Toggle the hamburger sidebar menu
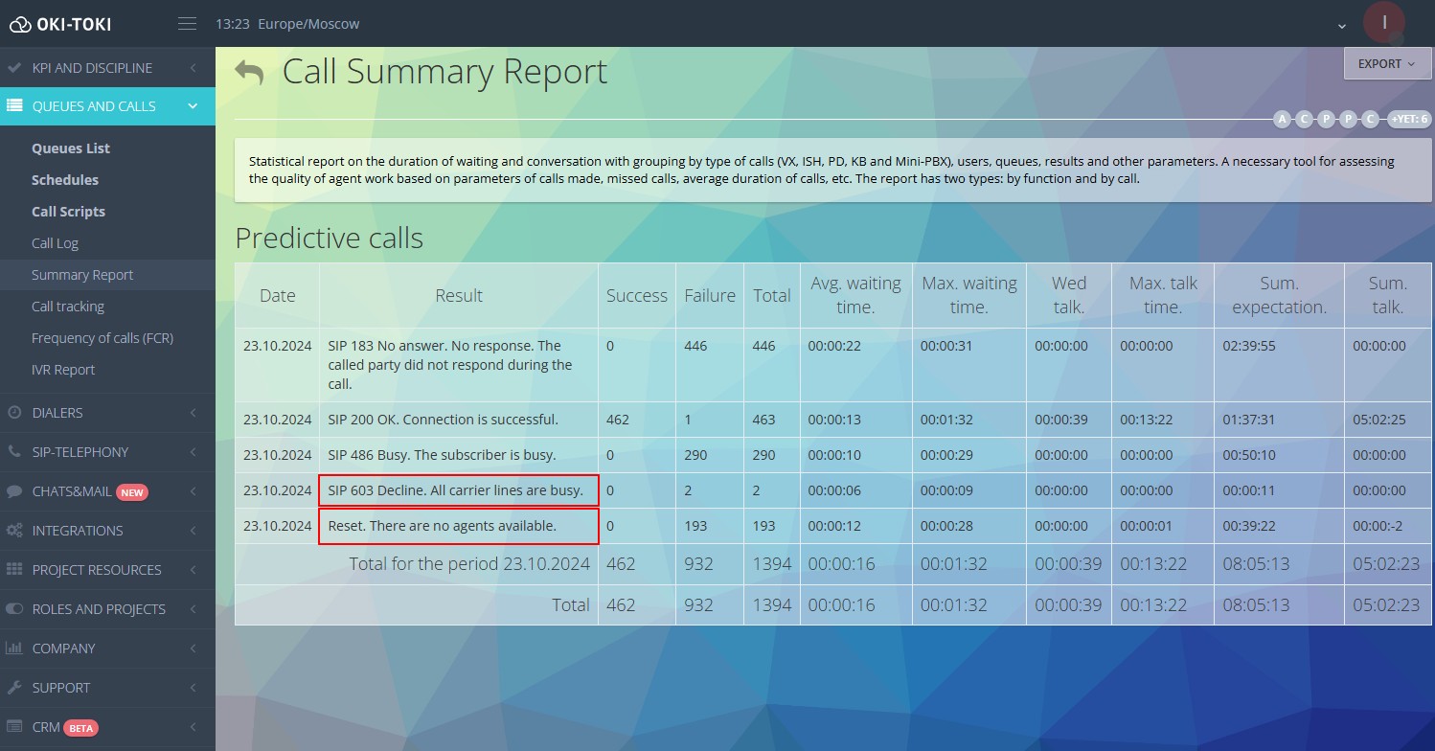 click(x=187, y=23)
